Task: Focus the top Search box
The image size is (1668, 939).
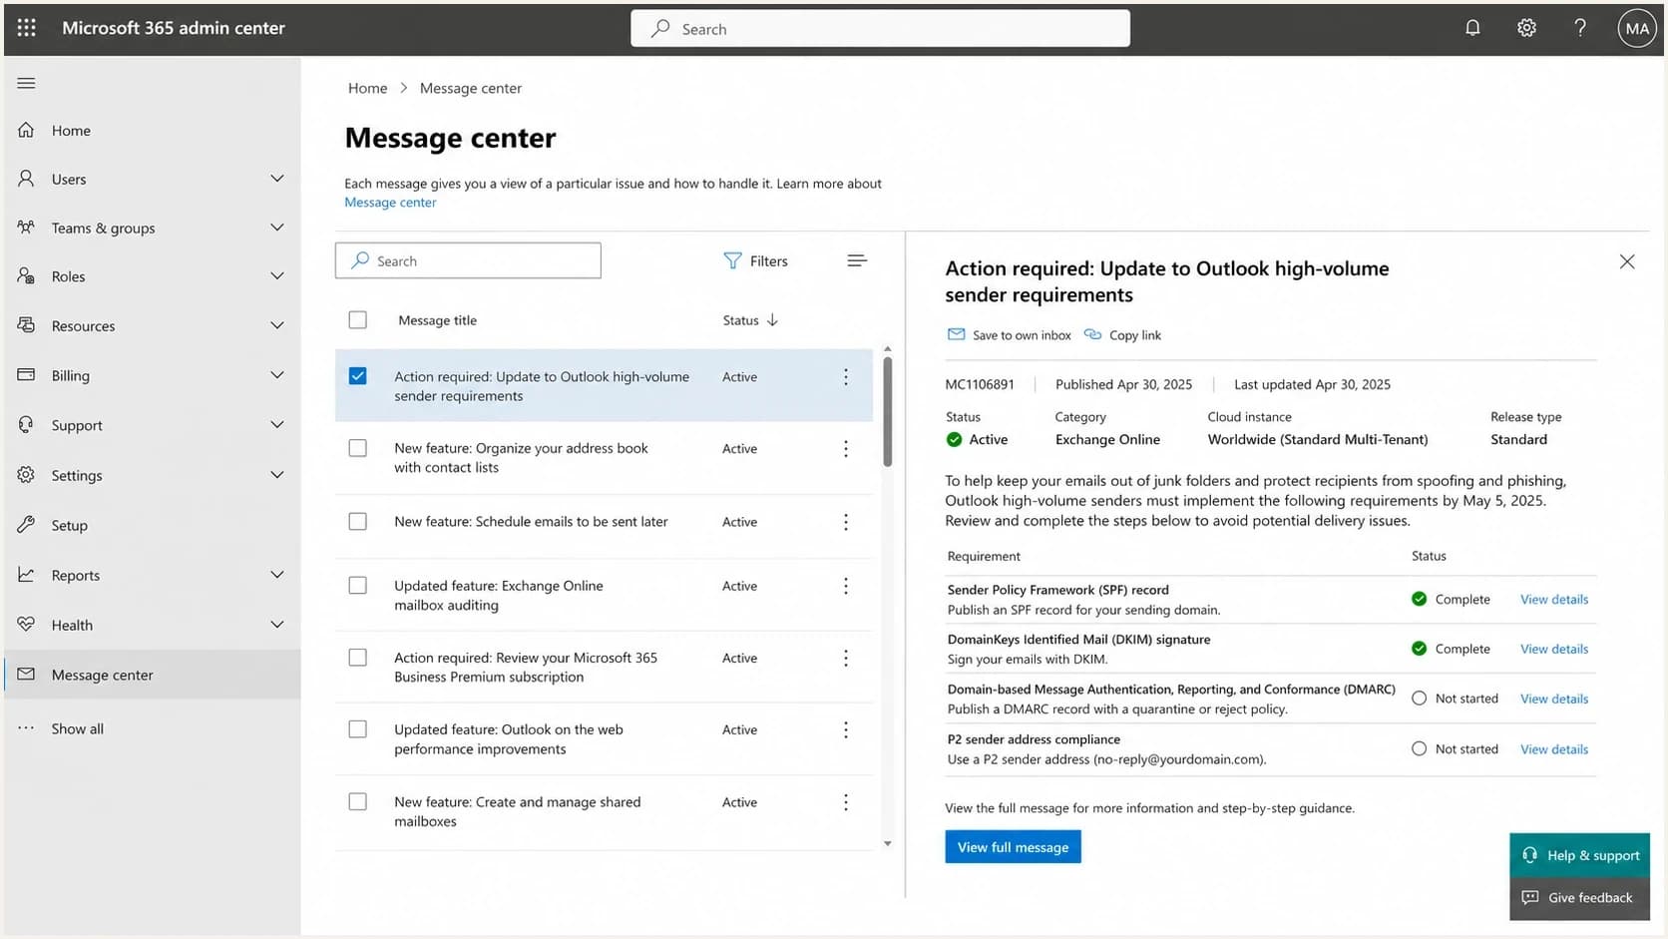Action: pyautogui.click(x=880, y=29)
